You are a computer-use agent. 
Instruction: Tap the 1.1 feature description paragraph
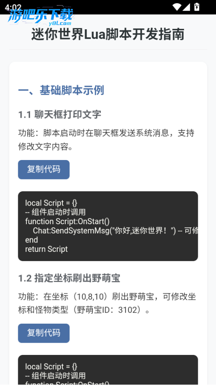tap(106, 140)
